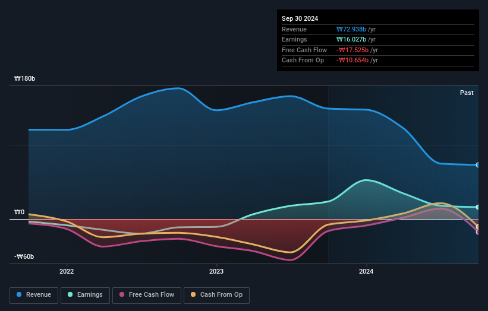
Task: Click the -₩17.525b free cash flow value
Action: coord(352,50)
